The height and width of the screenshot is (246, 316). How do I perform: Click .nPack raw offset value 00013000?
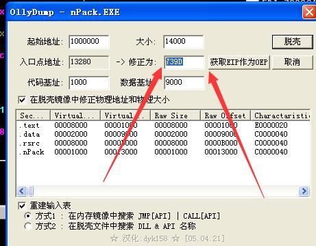(x=221, y=152)
